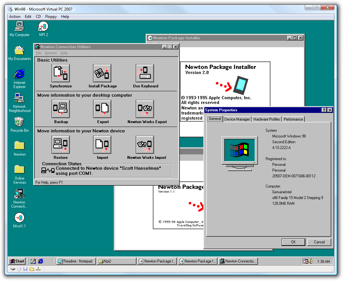Open the Windows 98 Start menu
343x281 pixels.
tap(17, 261)
